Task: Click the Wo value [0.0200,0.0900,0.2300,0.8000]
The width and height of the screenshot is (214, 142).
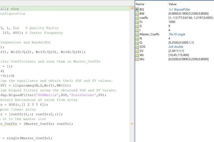Action: [188, 59]
